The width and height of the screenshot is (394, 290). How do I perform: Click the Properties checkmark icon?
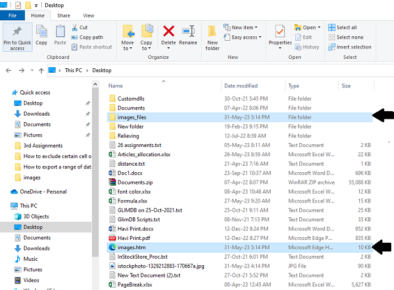280,31
